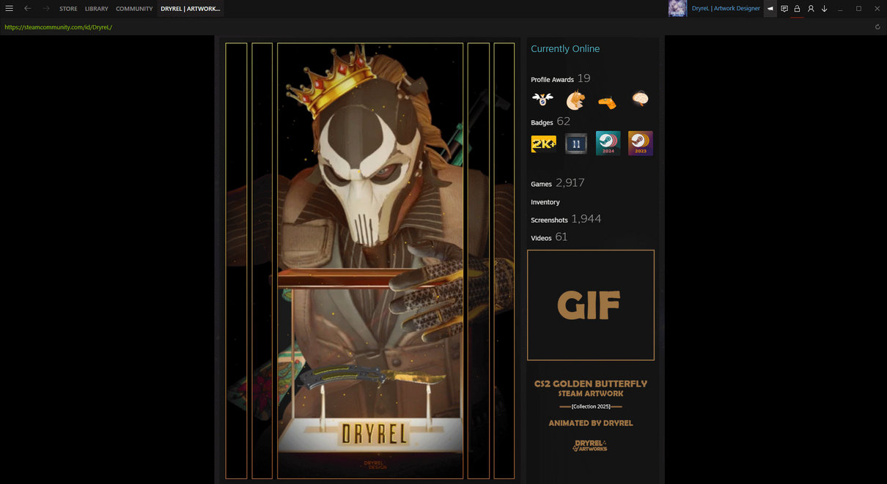This screenshot has width=887, height=484.
Task: Go forward with the forward arrow
Action: coord(45,9)
